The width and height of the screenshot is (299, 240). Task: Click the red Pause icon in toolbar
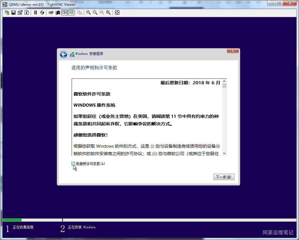[36, 13]
